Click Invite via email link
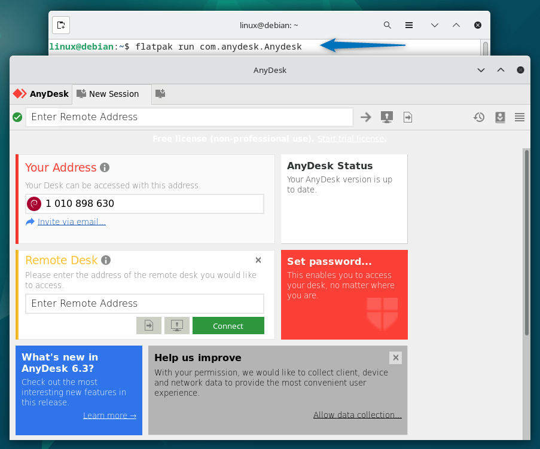The width and height of the screenshot is (540, 449). pyautogui.click(x=71, y=222)
